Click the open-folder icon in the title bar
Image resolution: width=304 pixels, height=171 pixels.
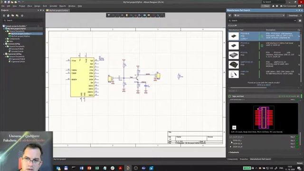12,2
